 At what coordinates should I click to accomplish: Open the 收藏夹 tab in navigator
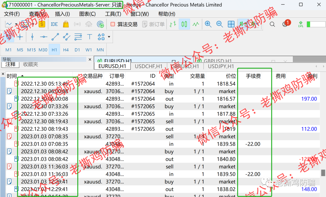click(x=30, y=65)
